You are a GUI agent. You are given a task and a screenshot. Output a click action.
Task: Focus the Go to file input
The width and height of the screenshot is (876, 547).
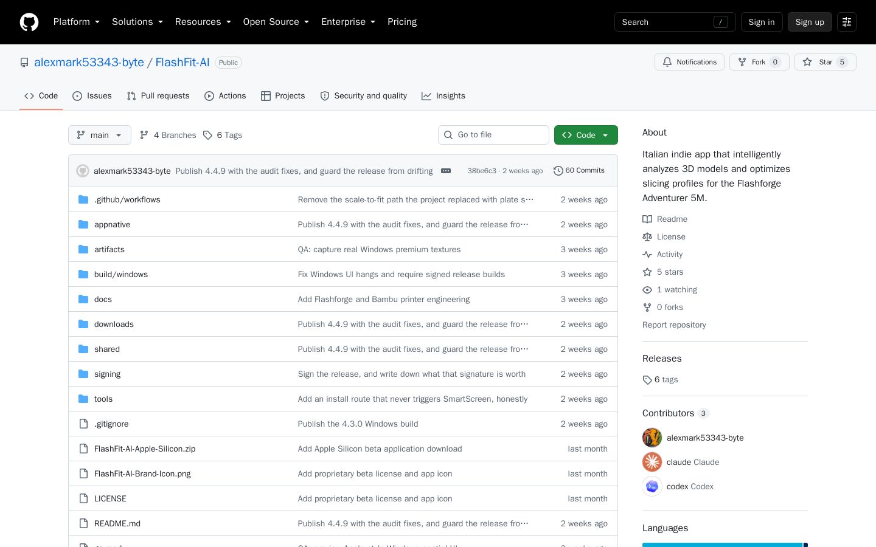(493, 135)
